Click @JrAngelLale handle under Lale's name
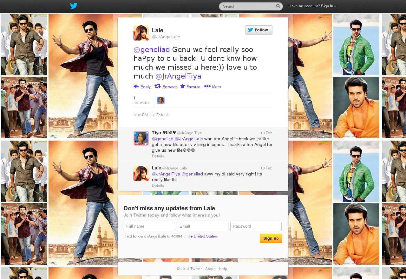Image resolution: width=406 pixels, height=279 pixels. (166, 37)
